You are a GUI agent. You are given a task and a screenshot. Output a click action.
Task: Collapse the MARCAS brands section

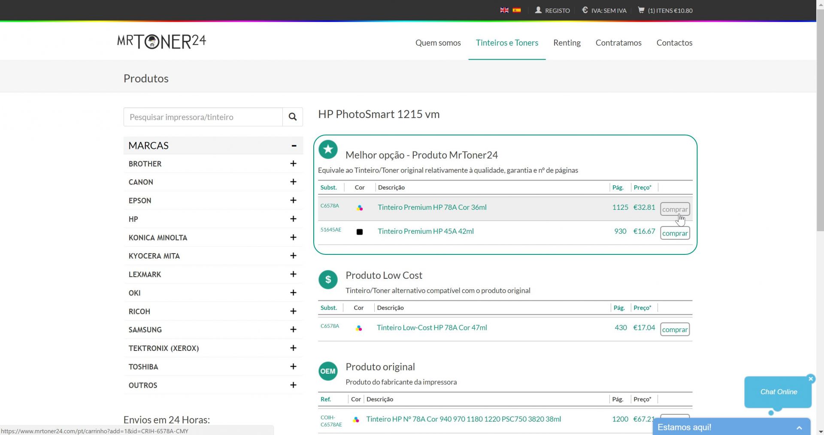click(x=294, y=146)
